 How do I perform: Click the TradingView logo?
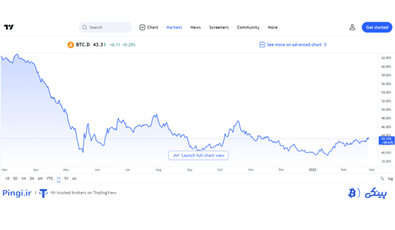coord(9,27)
